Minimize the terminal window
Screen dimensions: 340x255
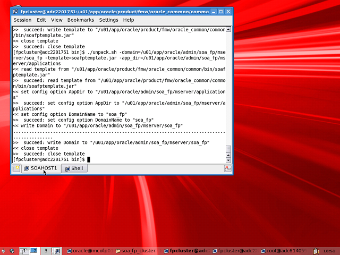(x=214, y=12)
